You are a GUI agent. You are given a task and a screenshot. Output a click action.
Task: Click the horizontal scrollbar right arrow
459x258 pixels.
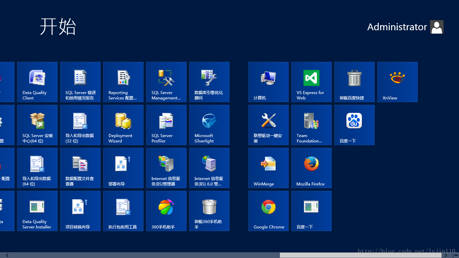tap(446, 255)
